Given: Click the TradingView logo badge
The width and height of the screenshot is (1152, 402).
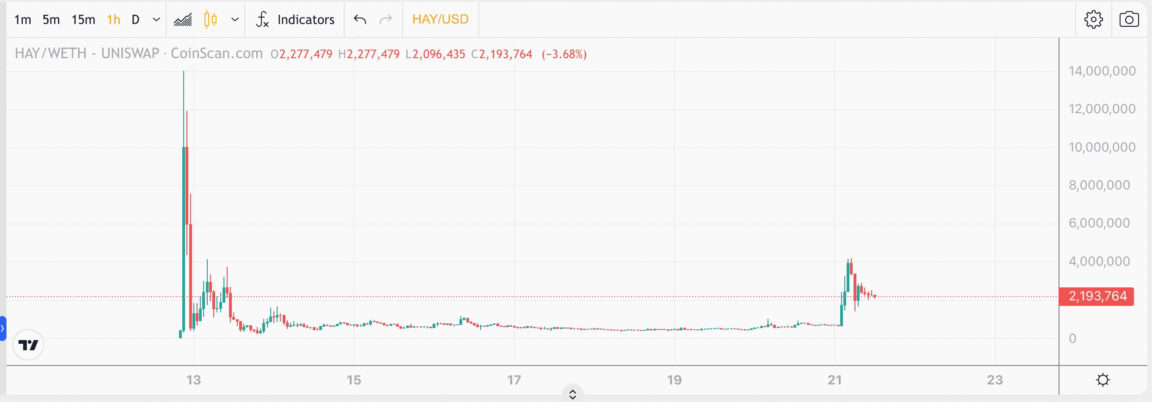Looking at the screenshot, I should 28,345.
